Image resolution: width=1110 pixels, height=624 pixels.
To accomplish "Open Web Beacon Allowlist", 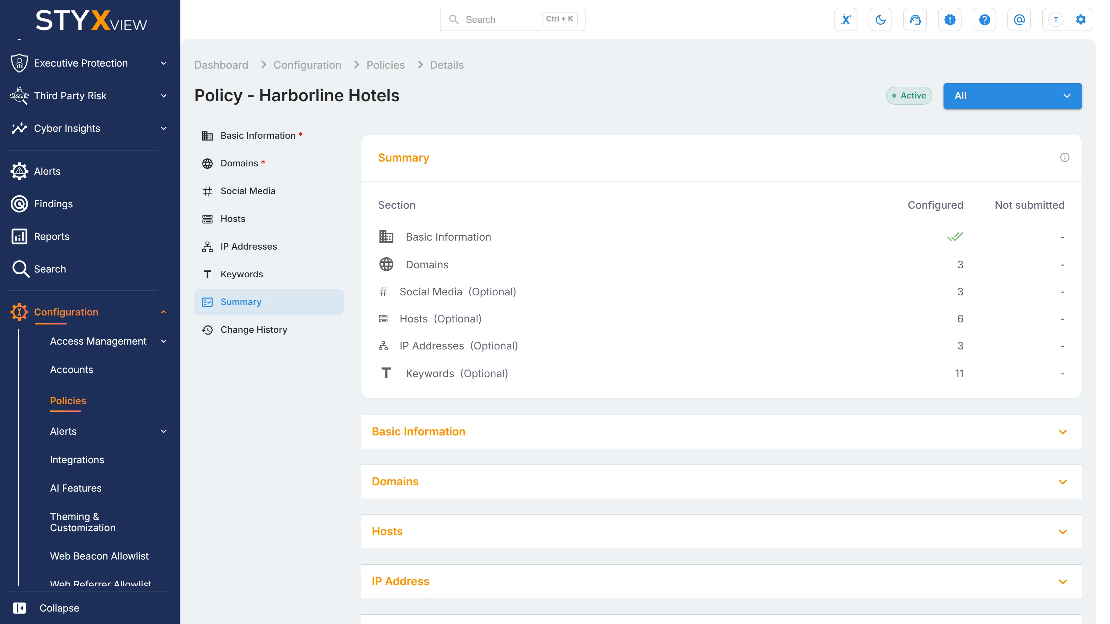I will (x=99, y=556).
